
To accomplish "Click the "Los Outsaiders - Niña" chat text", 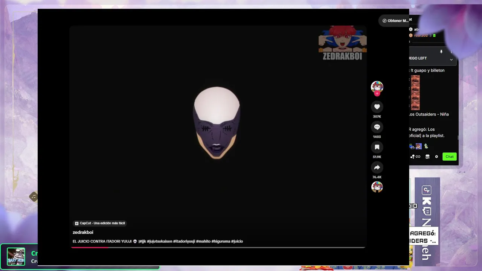I will pyautogui.click(x=429, y=114).
